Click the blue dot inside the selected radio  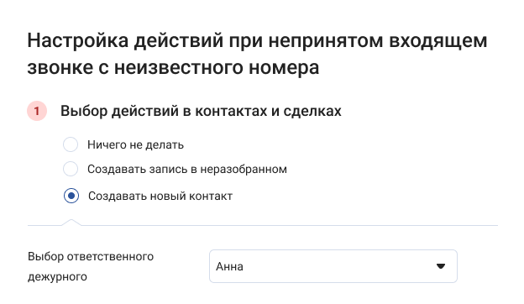tap(71, 196)
